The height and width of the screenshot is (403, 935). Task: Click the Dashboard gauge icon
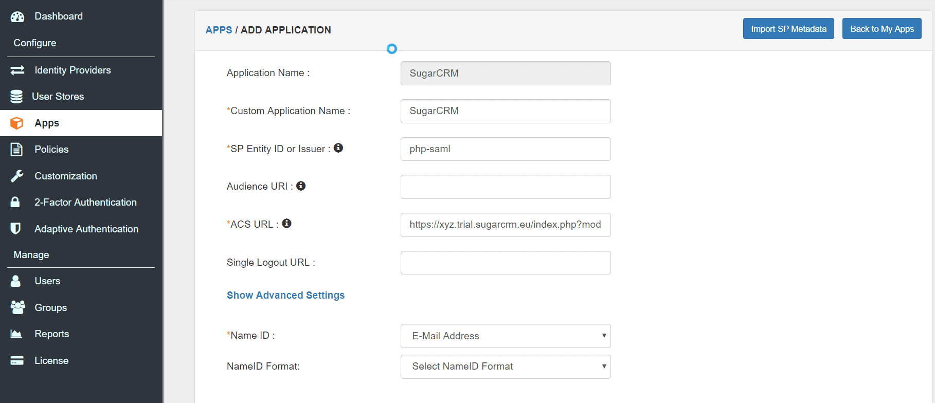tap(17, 16)
